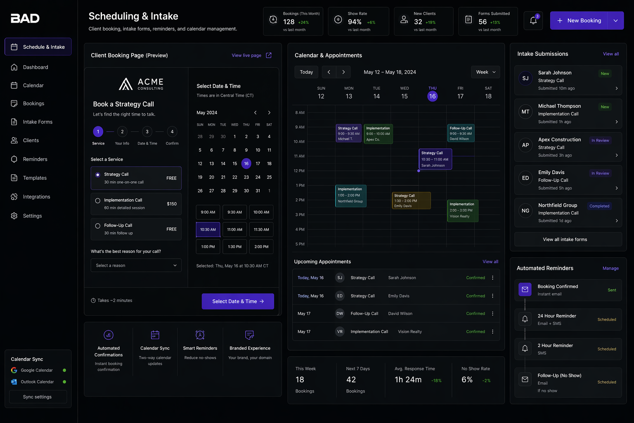Expand Northfield Group submission chevron
The image size is (634, 423).
[617, 221]
